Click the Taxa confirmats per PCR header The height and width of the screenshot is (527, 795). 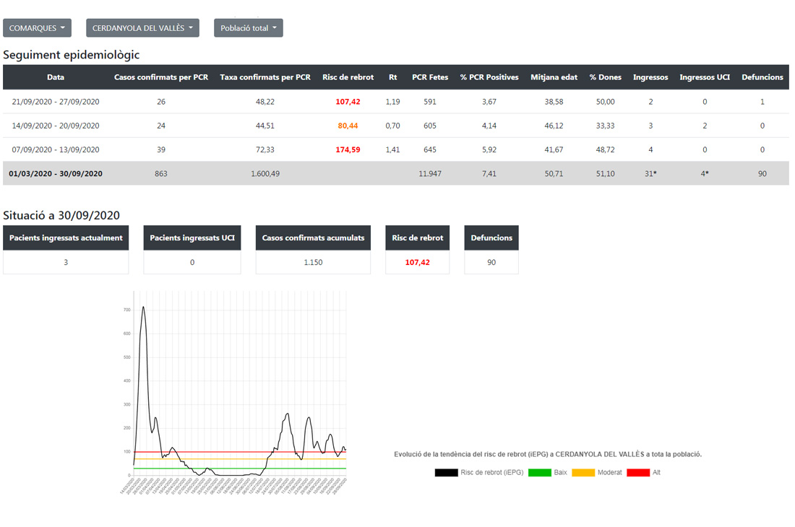click(x=265, y=77)
